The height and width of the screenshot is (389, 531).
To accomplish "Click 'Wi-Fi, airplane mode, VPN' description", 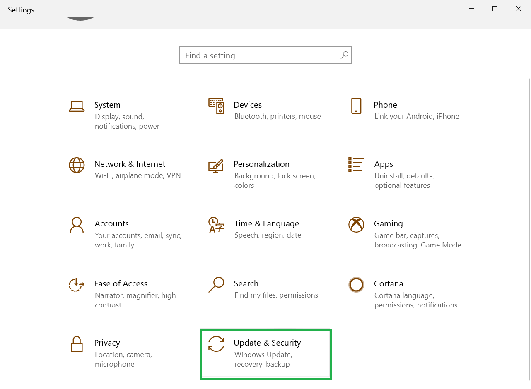I will coord(138,175).
